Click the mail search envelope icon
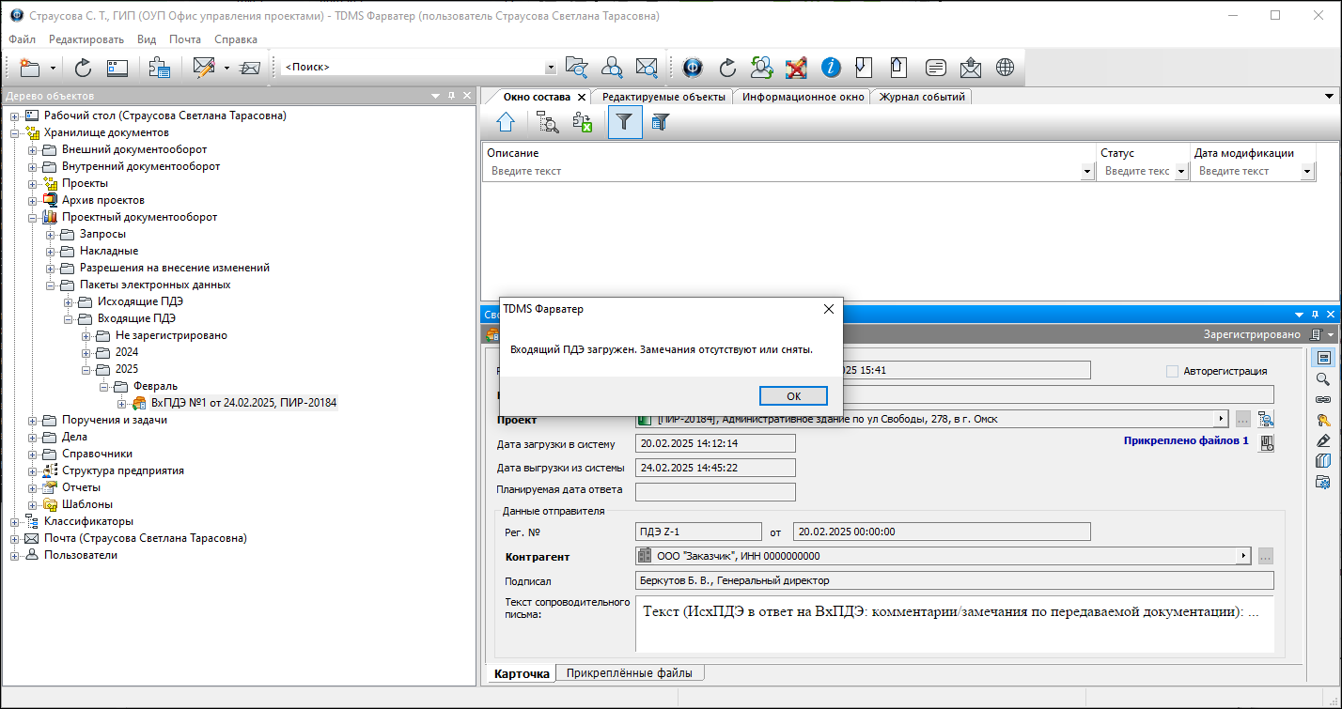The width and height of the screenshot is (1342, 709). coord(647,68)
